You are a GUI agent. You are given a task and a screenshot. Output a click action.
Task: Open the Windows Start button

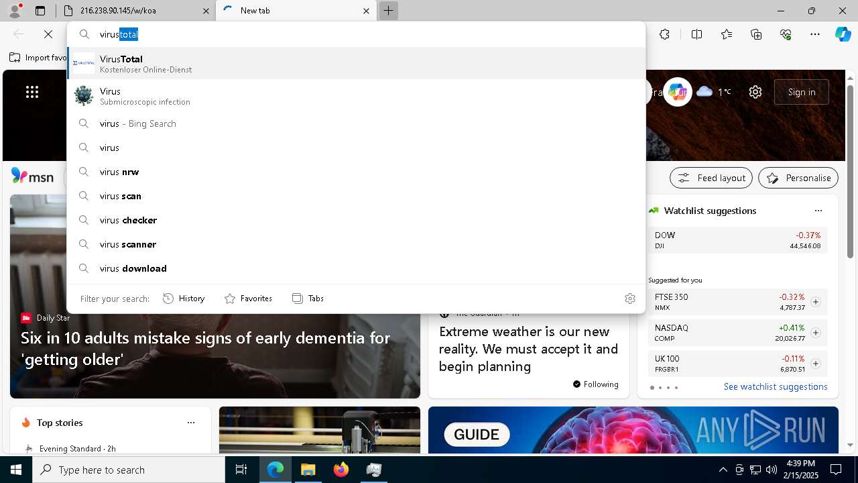16,470
